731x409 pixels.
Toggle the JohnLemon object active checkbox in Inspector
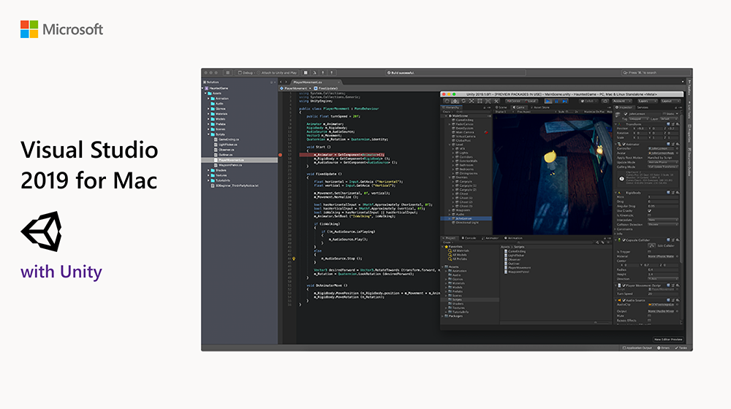626,114
